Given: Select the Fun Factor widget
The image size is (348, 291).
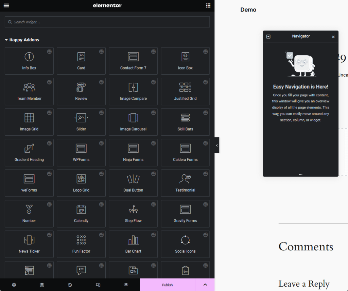Looking at the screenshot, I should click(x=81, y=244).
